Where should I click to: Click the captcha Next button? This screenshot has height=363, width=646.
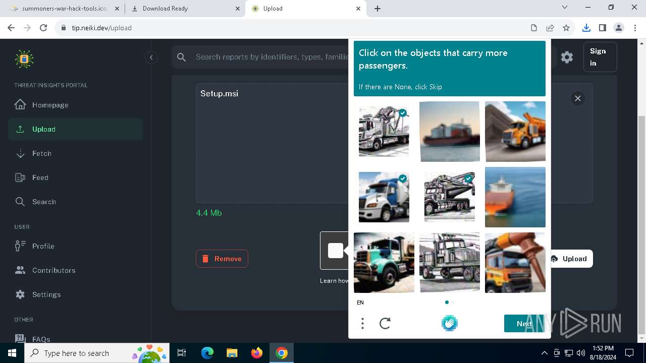click(524, 324)
